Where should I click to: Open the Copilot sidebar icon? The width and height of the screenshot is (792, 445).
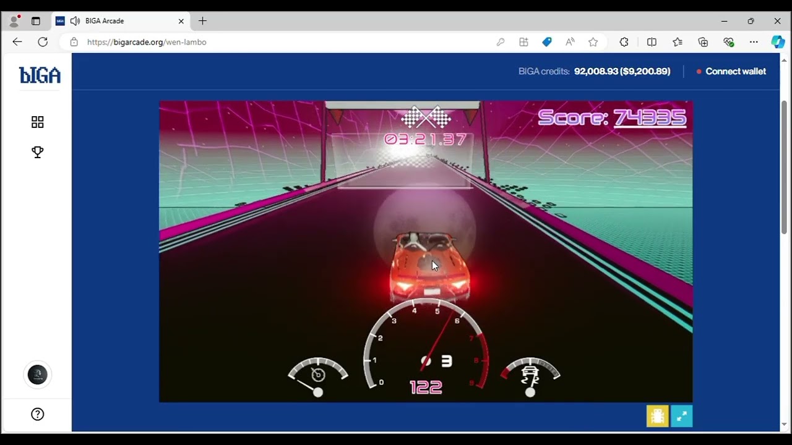coord(778,42)
